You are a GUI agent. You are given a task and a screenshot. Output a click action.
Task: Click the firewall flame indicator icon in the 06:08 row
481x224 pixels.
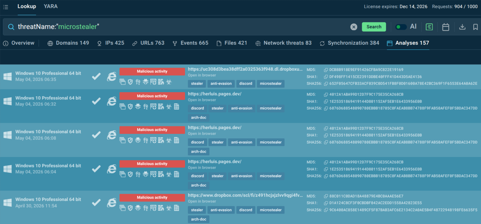tap(161, 140)
